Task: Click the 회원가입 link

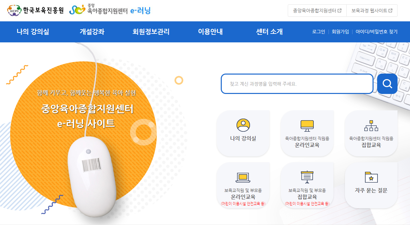Action: click(340, 32)
